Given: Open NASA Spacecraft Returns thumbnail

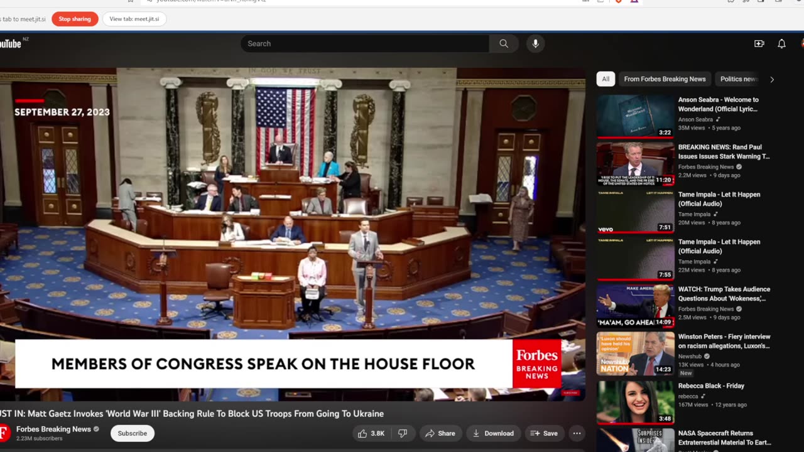Looking at the screenshot, I should pos(636,439).
